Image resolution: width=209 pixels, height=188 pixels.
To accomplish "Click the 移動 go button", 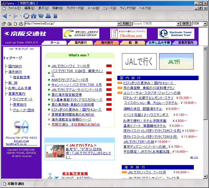I will click(126, 24).
